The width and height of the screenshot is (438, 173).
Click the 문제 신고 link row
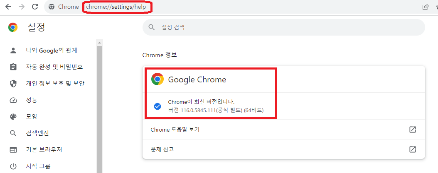283,149
